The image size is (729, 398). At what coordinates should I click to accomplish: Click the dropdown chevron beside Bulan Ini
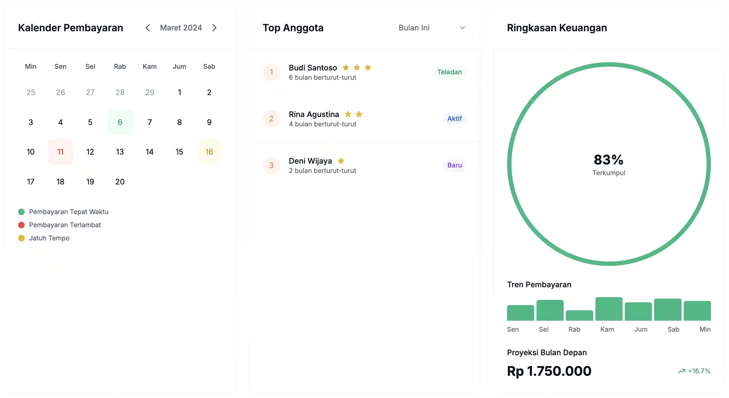[x=462, y=28]
